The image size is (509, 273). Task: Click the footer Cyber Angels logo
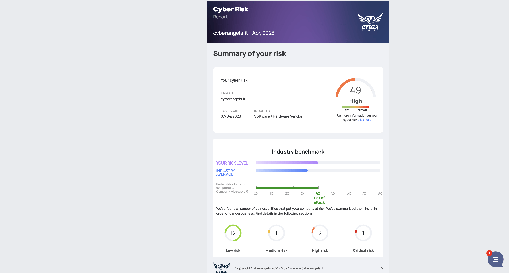click(221, 268)
